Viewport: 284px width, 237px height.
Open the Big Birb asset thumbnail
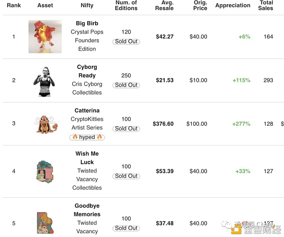point(45,36)
